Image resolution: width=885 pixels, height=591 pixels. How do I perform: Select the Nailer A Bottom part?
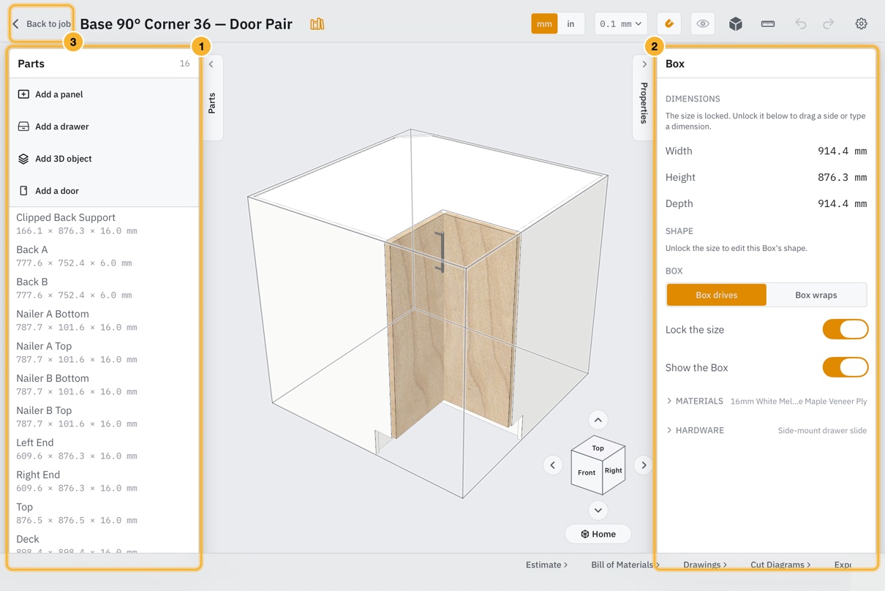tap(104, 320)
